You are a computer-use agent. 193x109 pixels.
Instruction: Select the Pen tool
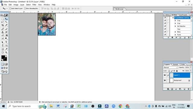tap(2, 45)
